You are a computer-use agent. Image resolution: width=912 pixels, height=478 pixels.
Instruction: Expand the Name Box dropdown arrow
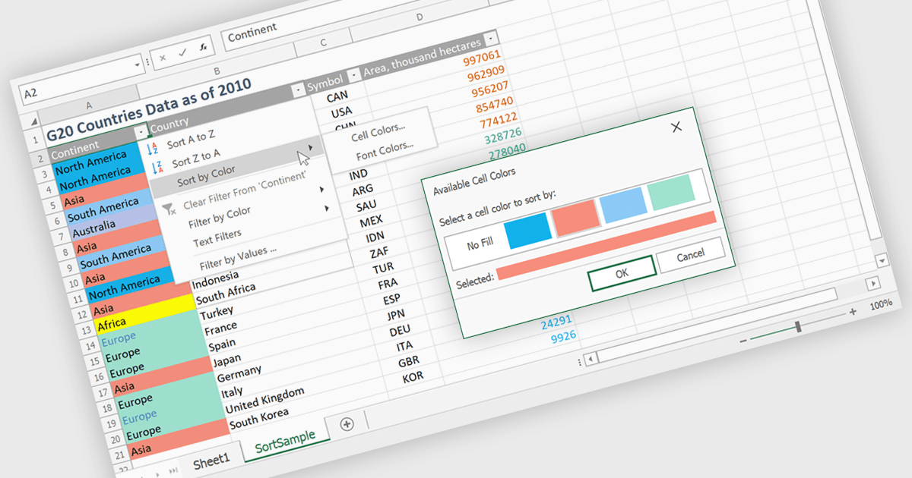137,64
